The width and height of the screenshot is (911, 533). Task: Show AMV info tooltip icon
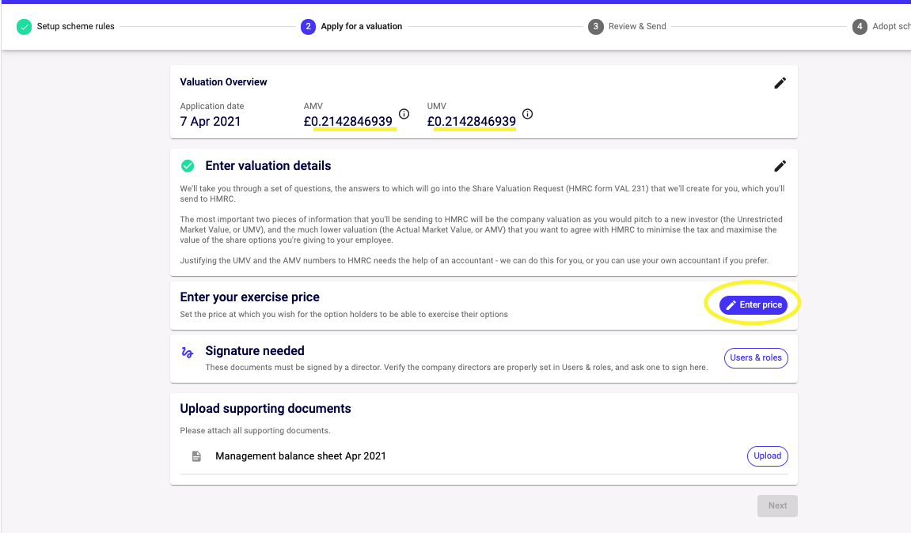(404, 114)
